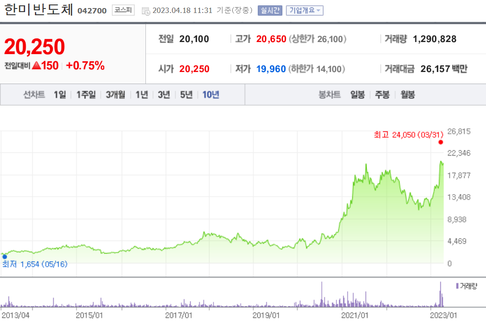486x326 pixels.
Task: Select the 1주일 line chart tab
Action: click(86, 94)
